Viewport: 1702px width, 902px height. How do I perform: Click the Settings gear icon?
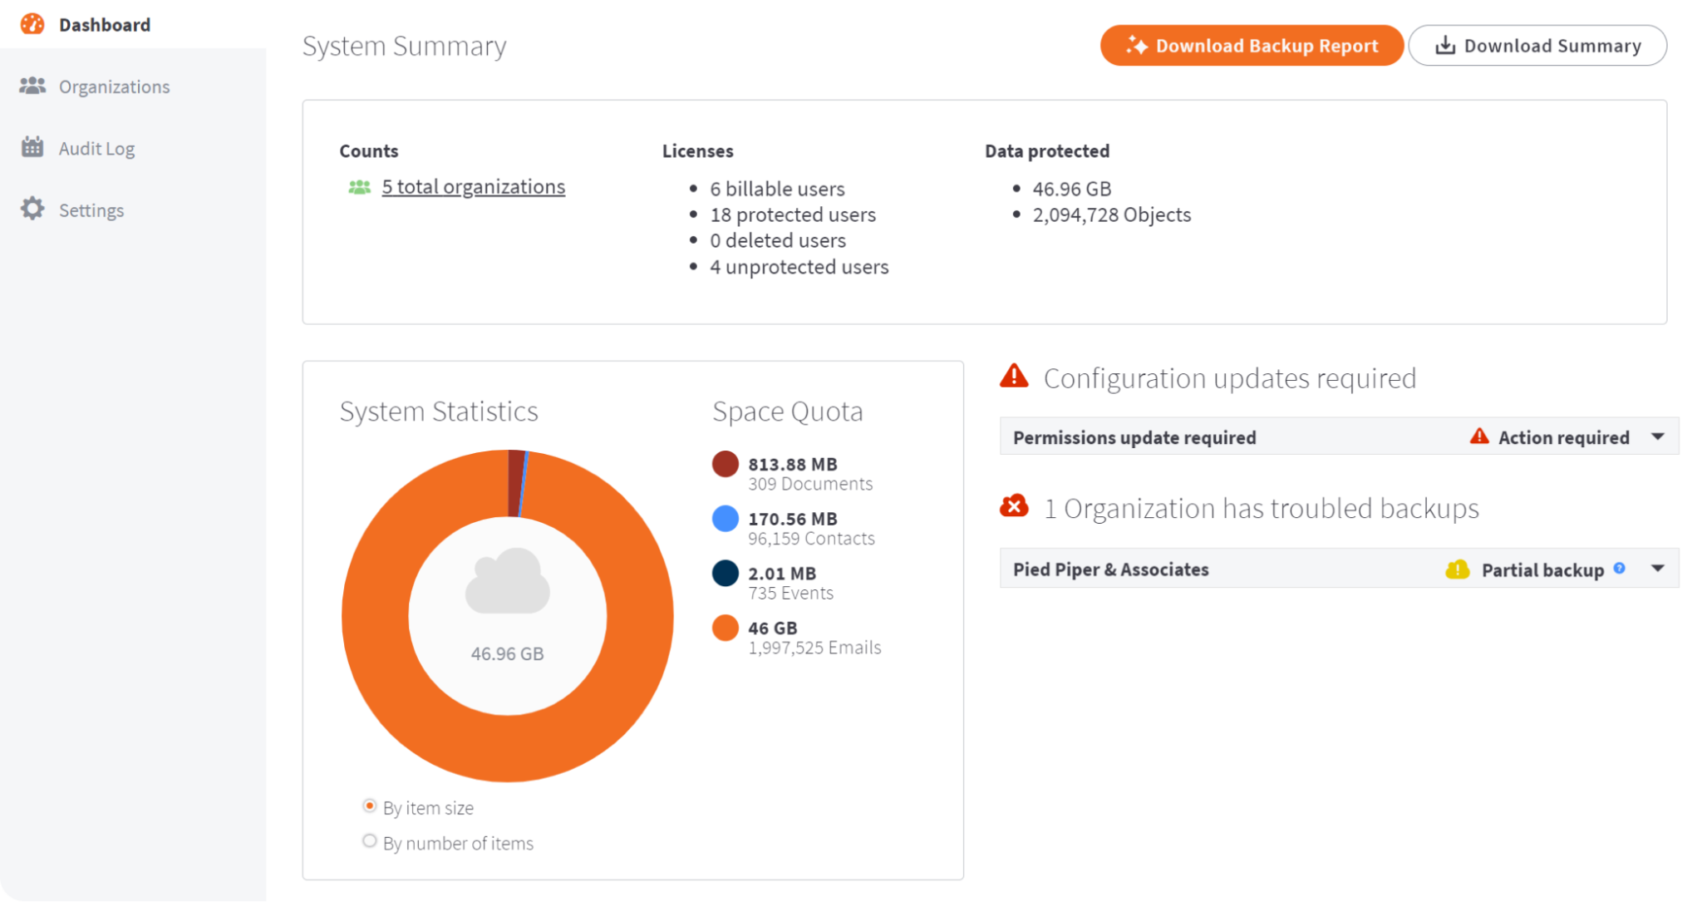[x=32, y=209]
